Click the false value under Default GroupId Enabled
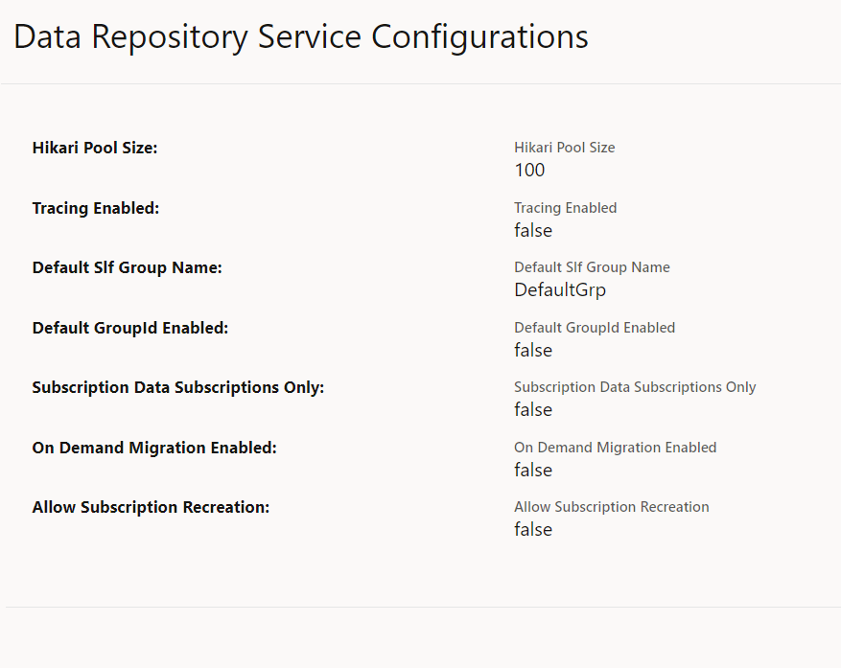Image resolution: width=841 pixels, height=668 pixels. (532, 351)
